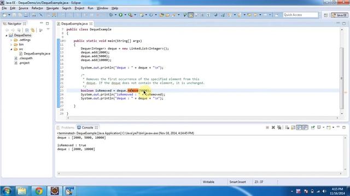The height and width of the screenshot is (196, 350).
Task: Collapse the src folder
Action: 11,49
